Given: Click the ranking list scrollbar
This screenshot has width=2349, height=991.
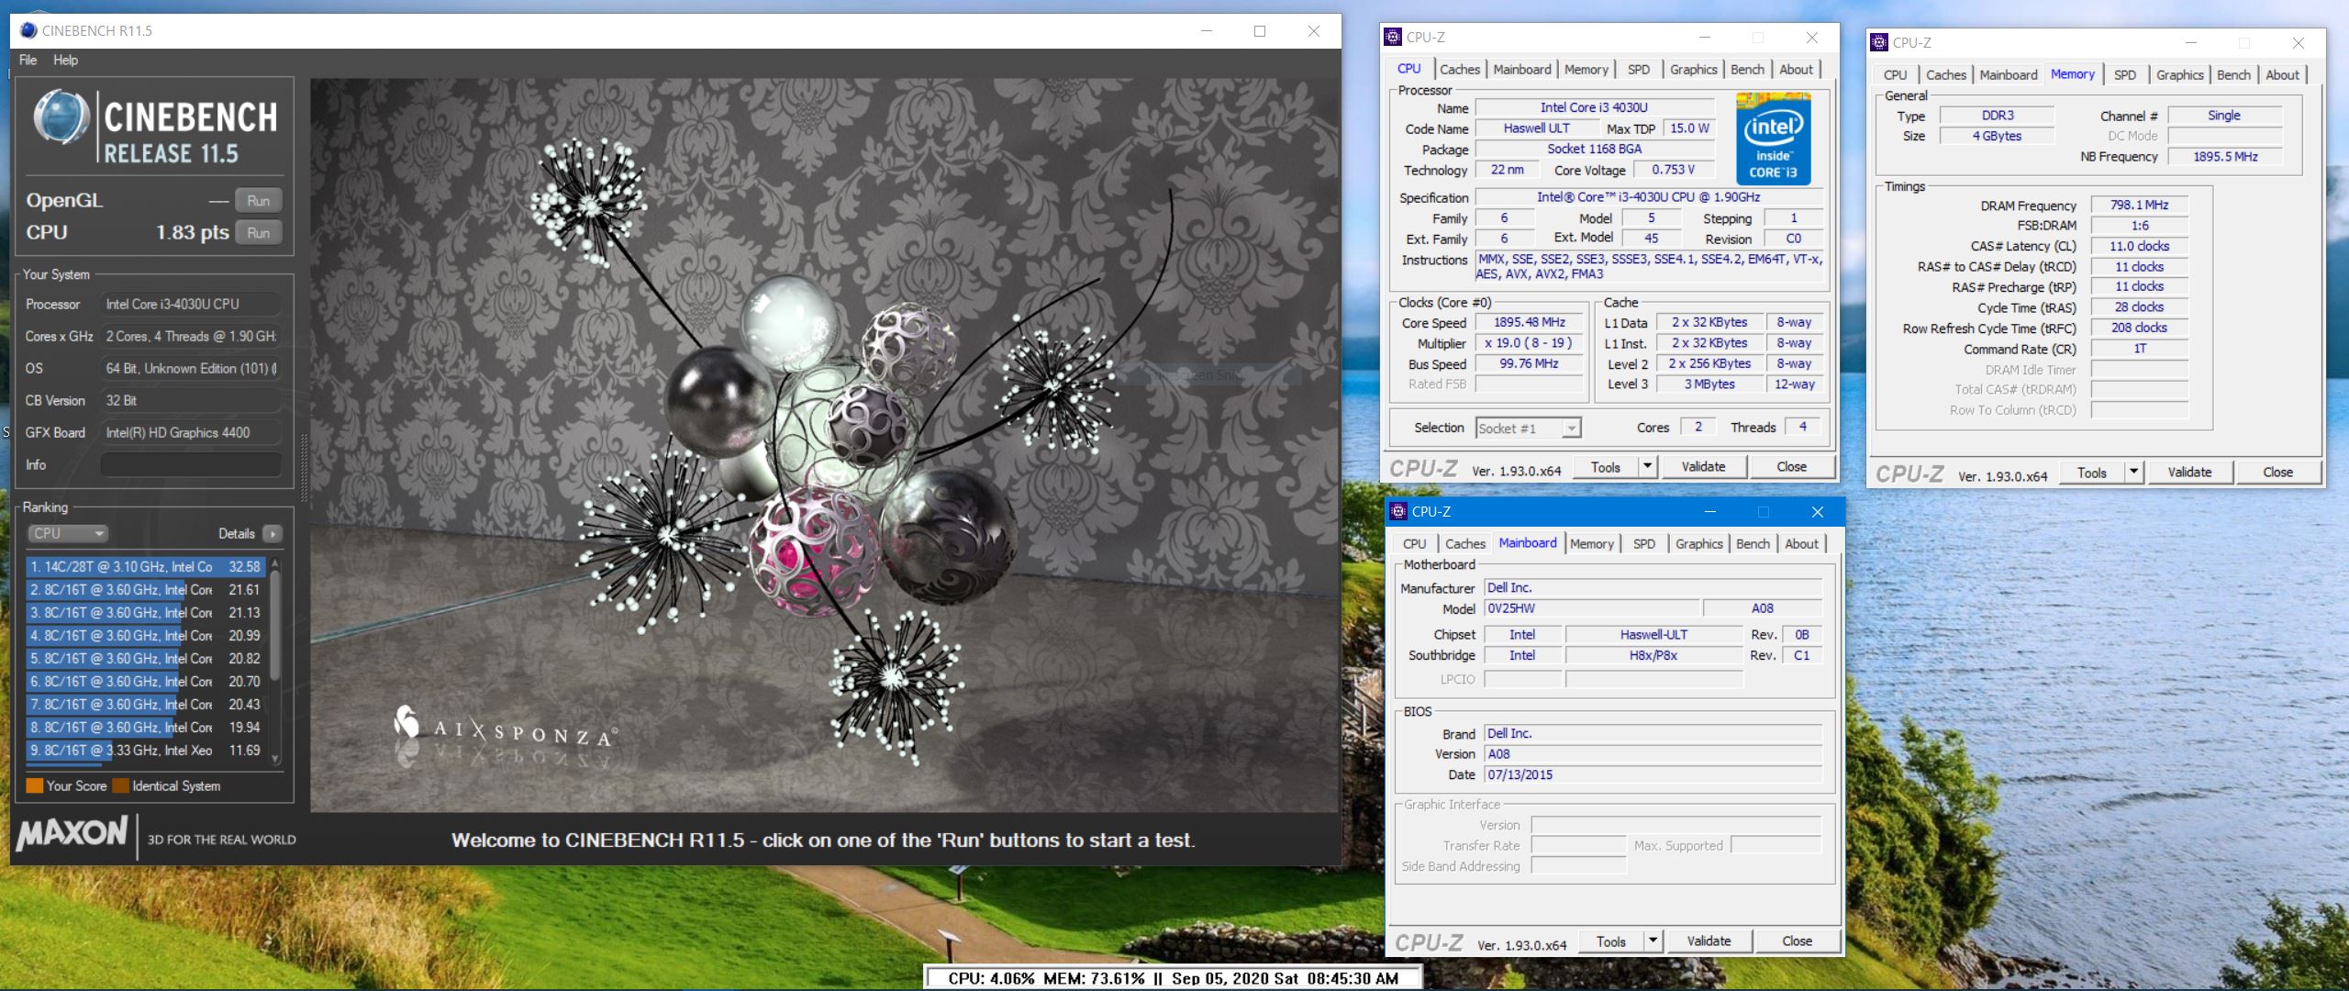Looking at the screenshot, I should tap(275, 661).
